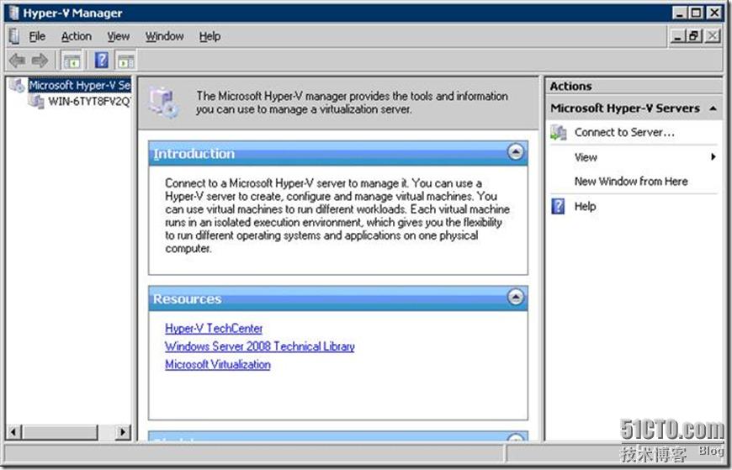Click the Back arrow toolbar icon

click(x=17, y=61)
